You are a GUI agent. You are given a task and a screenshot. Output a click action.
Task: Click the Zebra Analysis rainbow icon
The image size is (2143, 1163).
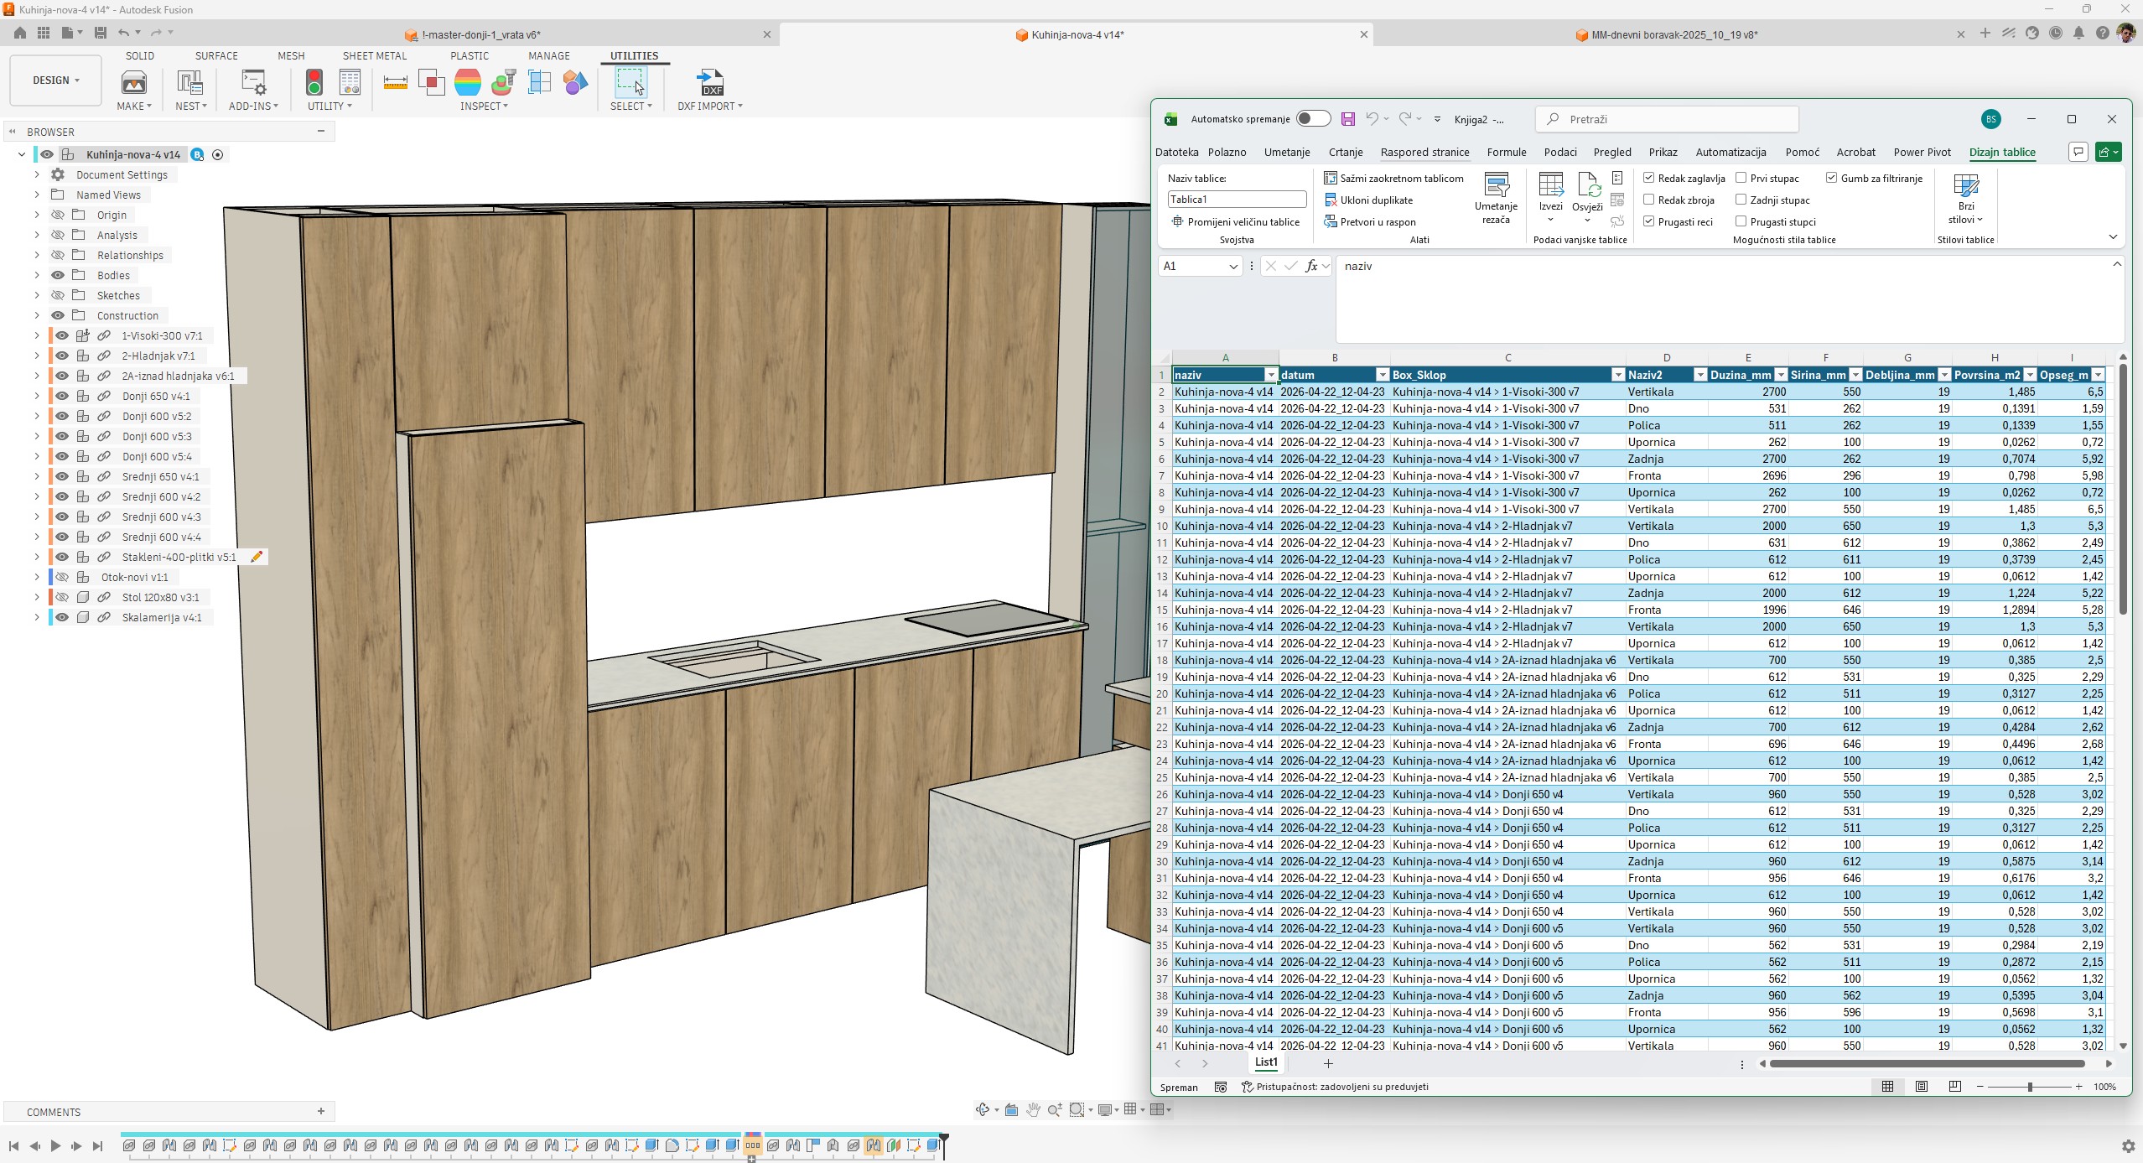click(467, 82)
